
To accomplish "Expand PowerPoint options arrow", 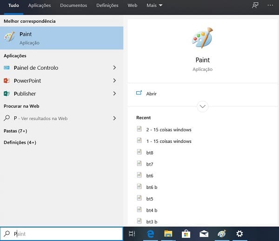I will (x=114, y=80).
